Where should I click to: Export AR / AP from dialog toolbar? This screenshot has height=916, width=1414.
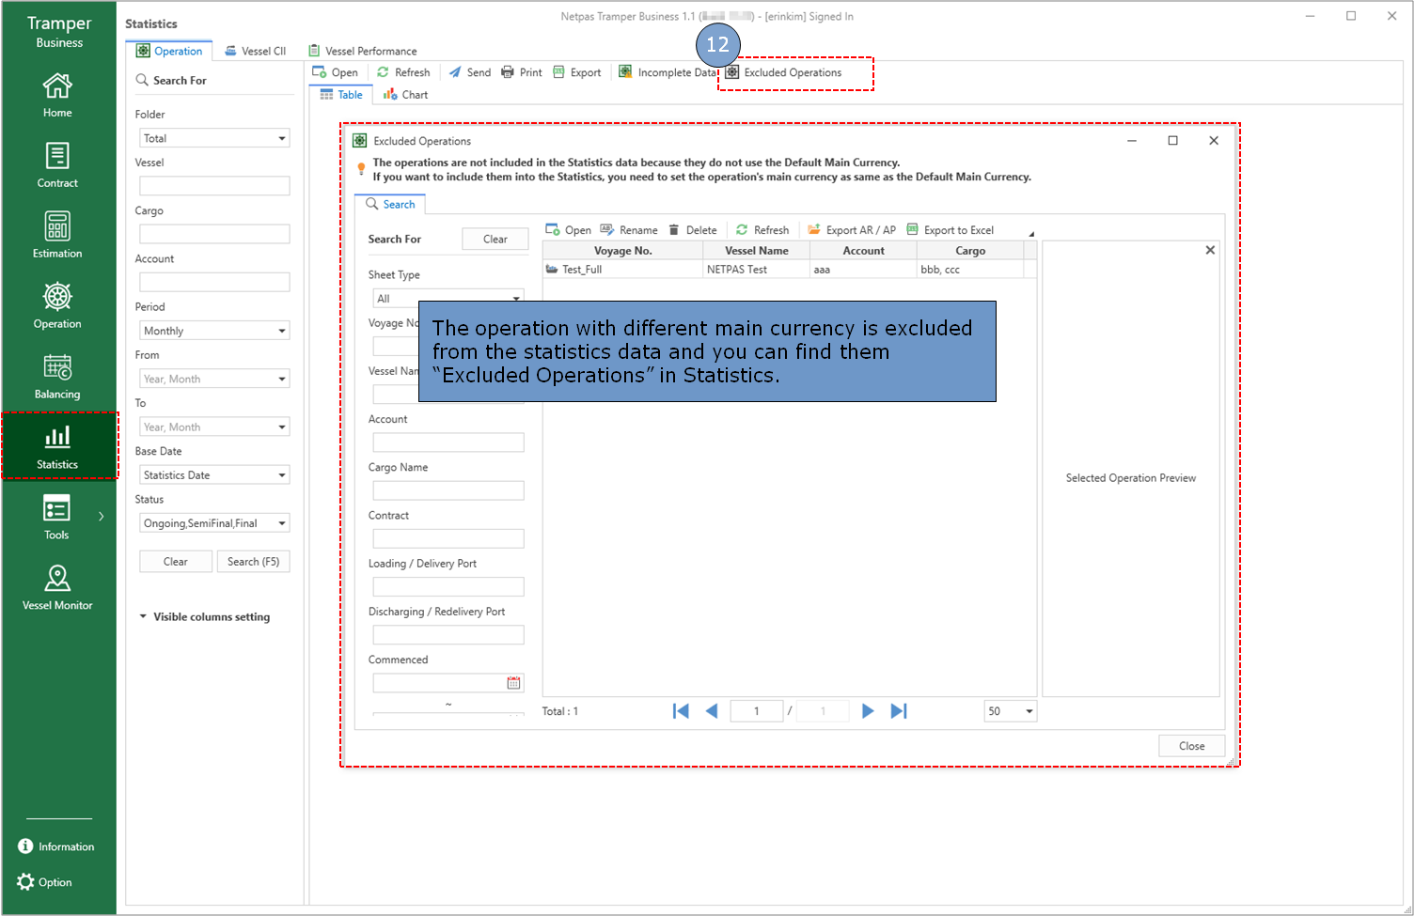[852, 230]
